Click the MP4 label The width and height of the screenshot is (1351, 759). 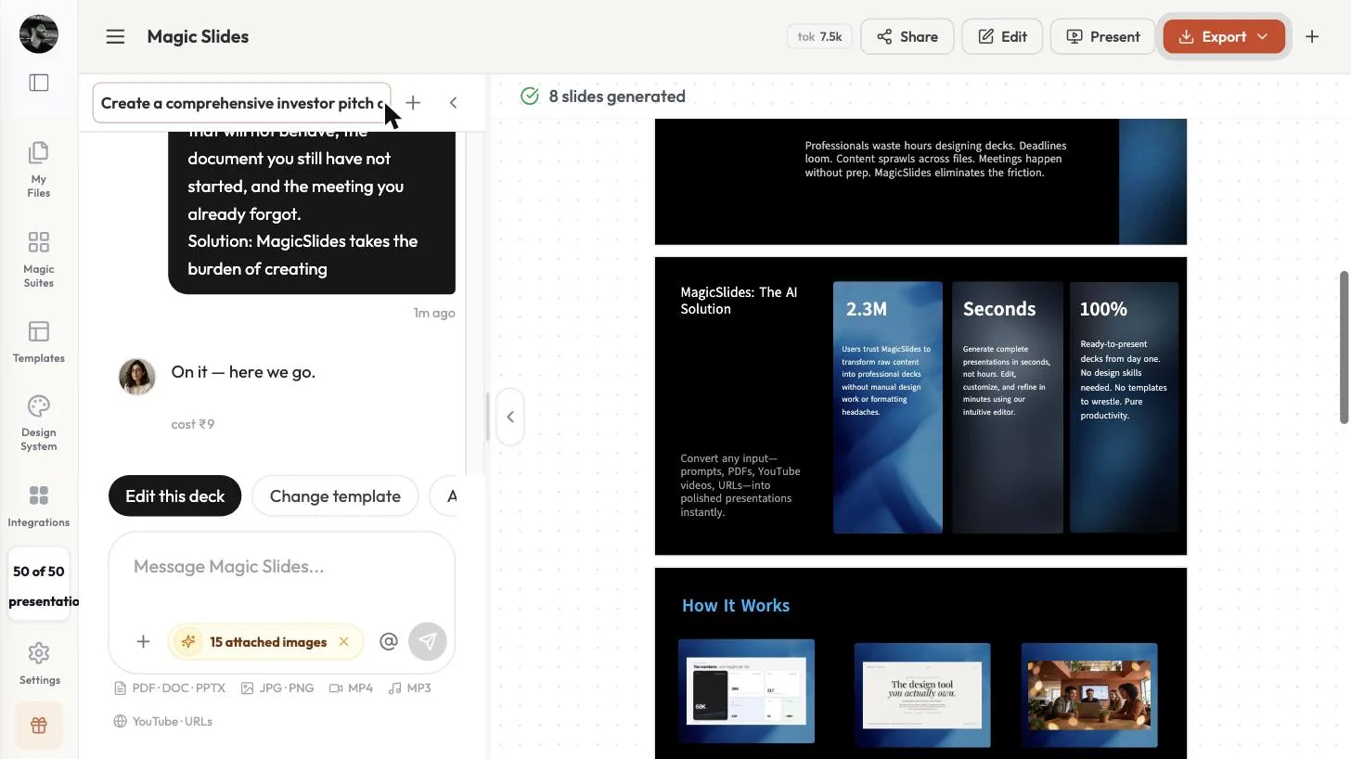pyautogui.click(x=351, y=688)
